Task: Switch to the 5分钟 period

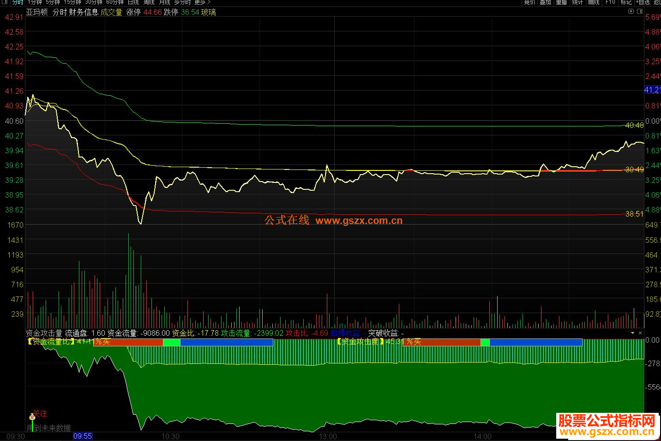Action: (53, 2)
